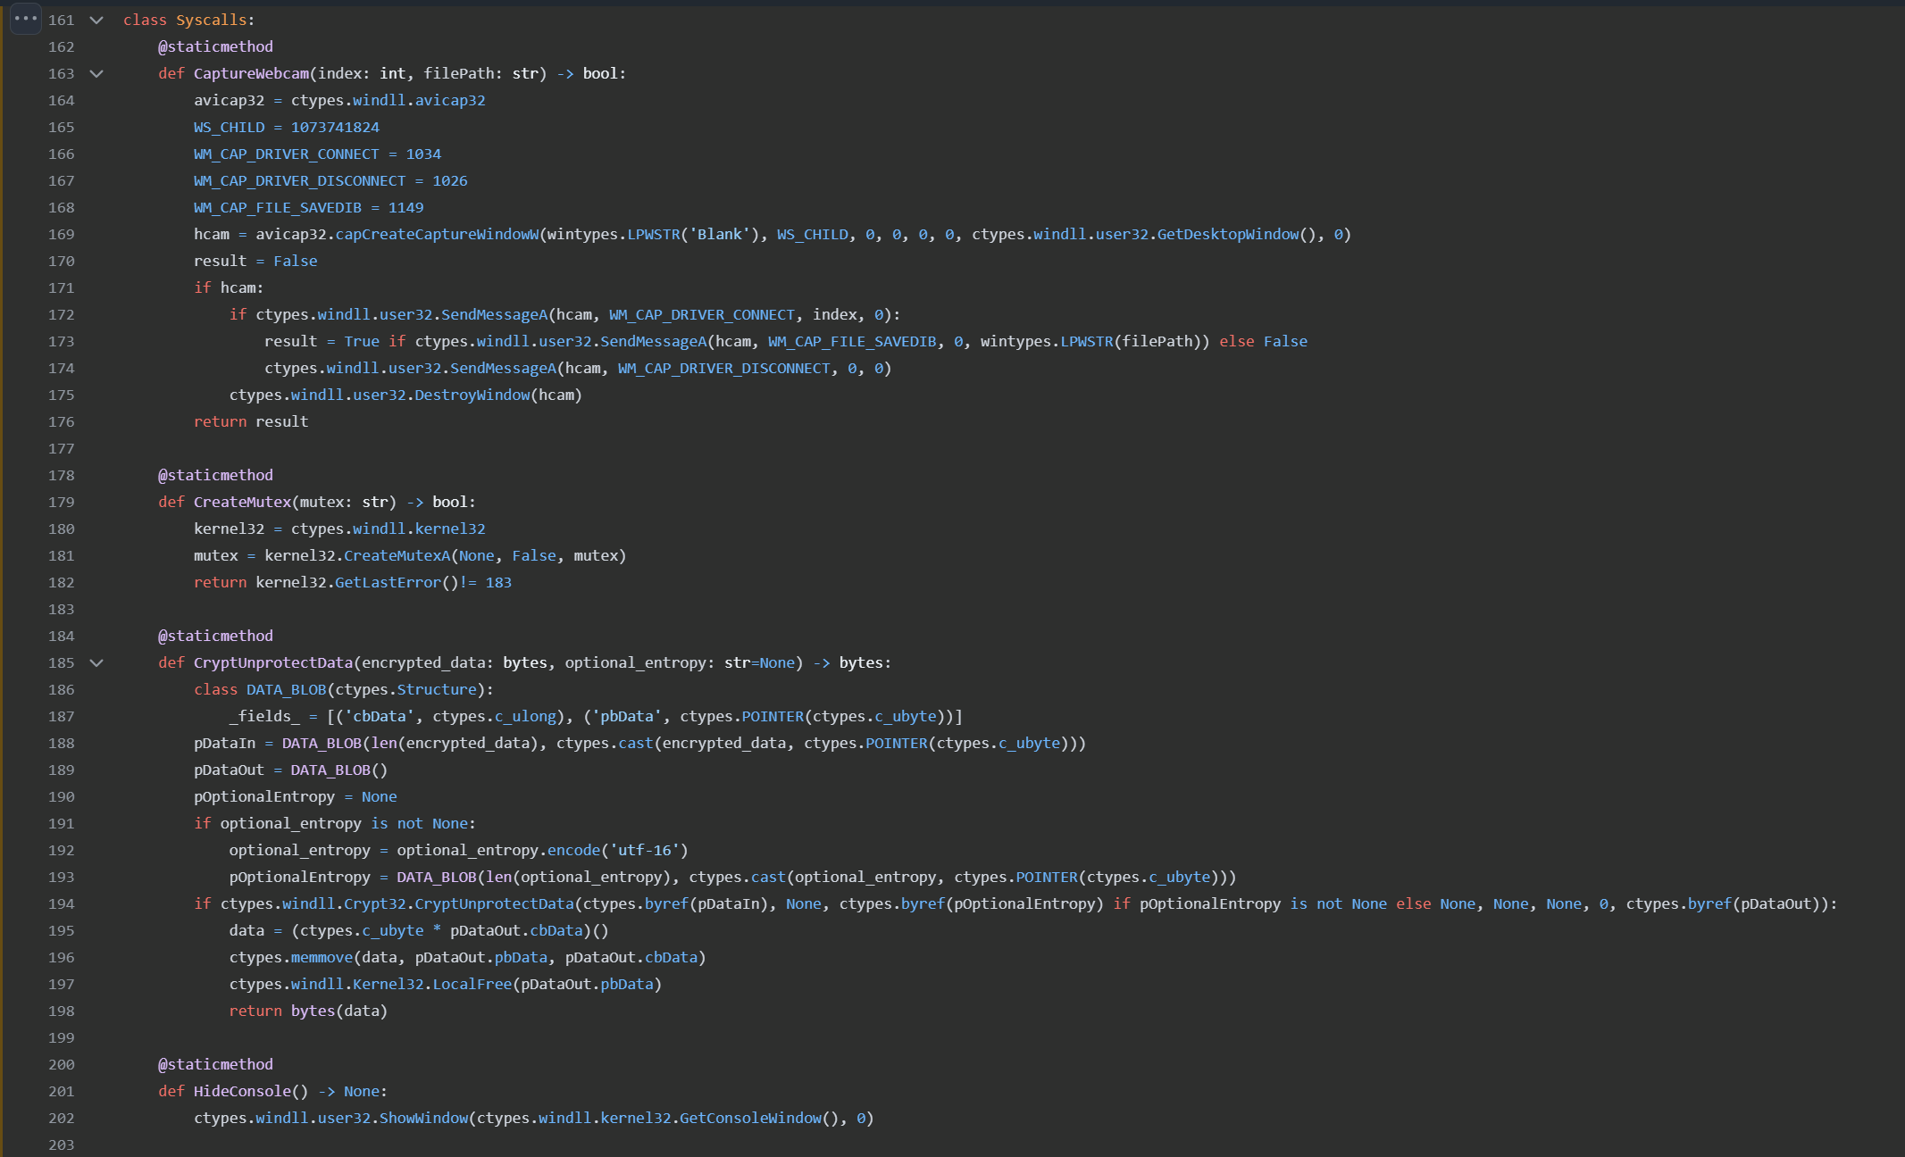This screenshot has height=1157, width=1905.
Task: Select line number 201 beside HideConsole
Action: coord(62,1091)
